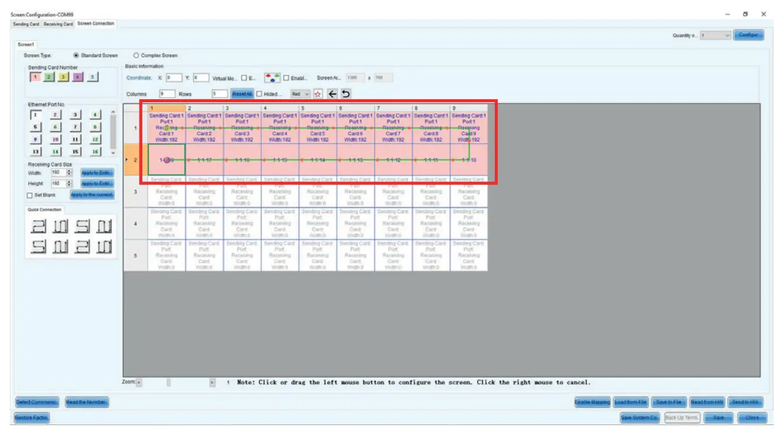Click the back arrow icon above the grid
The height and width of the screenshot is (438, 776).
[333, 94]
